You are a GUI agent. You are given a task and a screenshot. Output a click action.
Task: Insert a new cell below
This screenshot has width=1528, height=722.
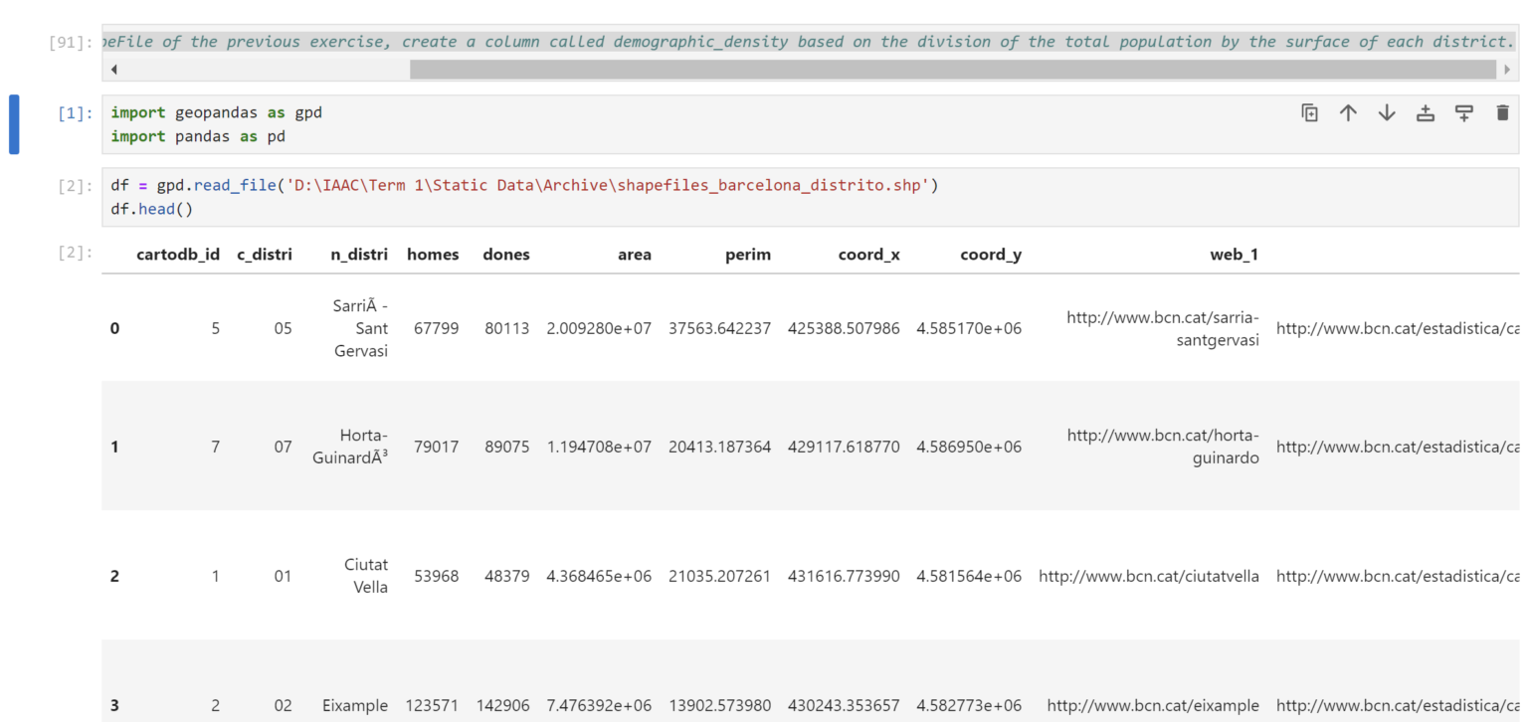click(1463, 113)
